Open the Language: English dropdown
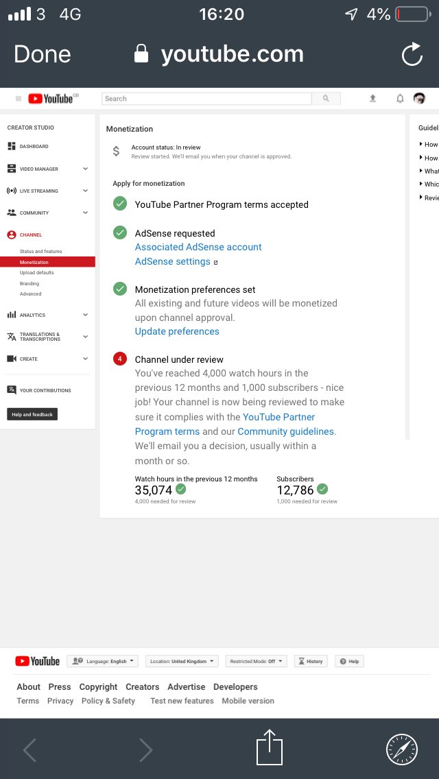 (x=102, y=661)
